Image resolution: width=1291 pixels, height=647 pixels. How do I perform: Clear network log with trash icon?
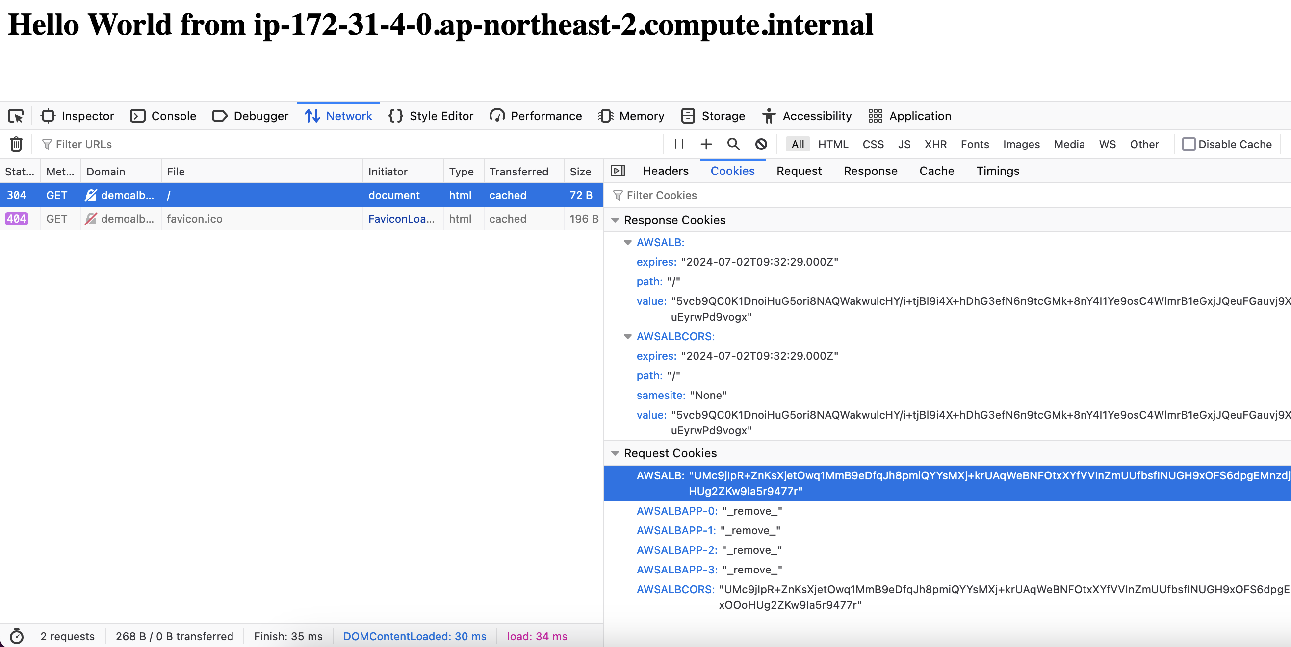[x=16, y=144]
